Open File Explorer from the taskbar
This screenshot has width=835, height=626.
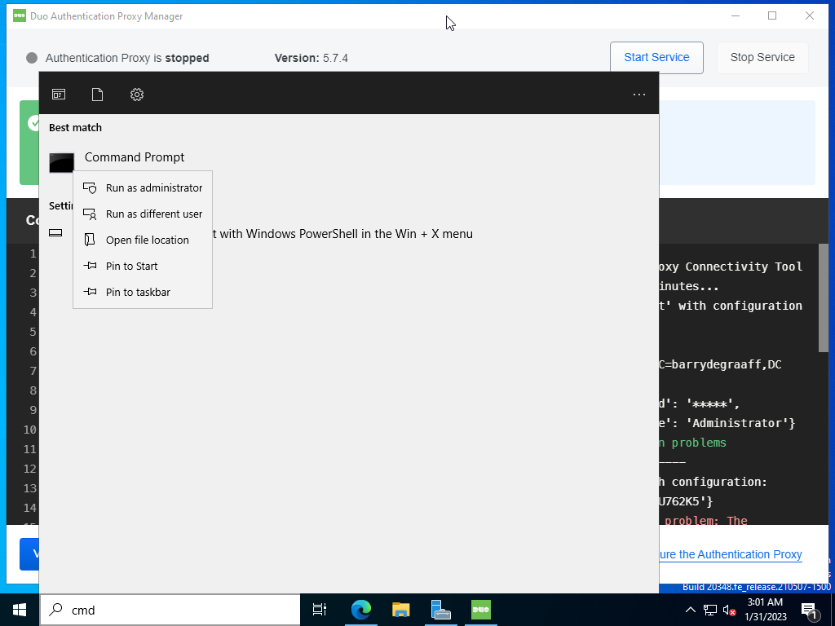point(401,610)
